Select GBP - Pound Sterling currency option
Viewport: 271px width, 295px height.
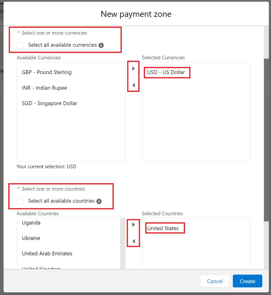47,72
